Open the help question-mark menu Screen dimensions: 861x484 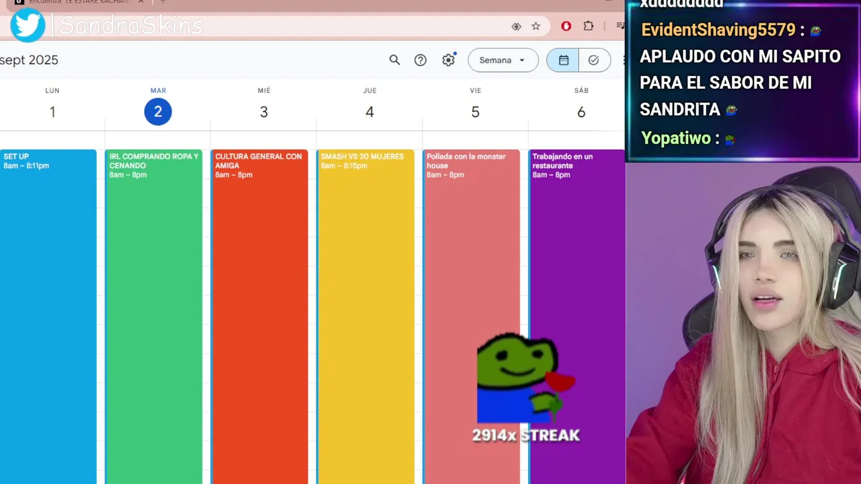click(x=420, y=60)
